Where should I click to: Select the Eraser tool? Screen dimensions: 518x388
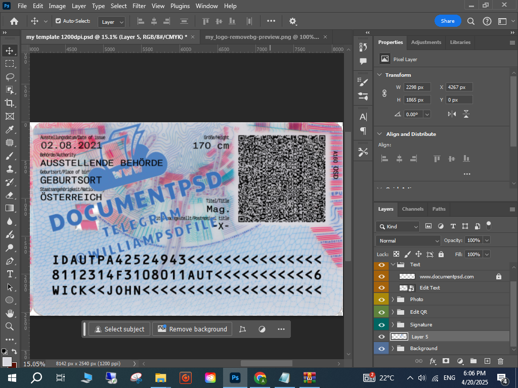coord(10,195)
